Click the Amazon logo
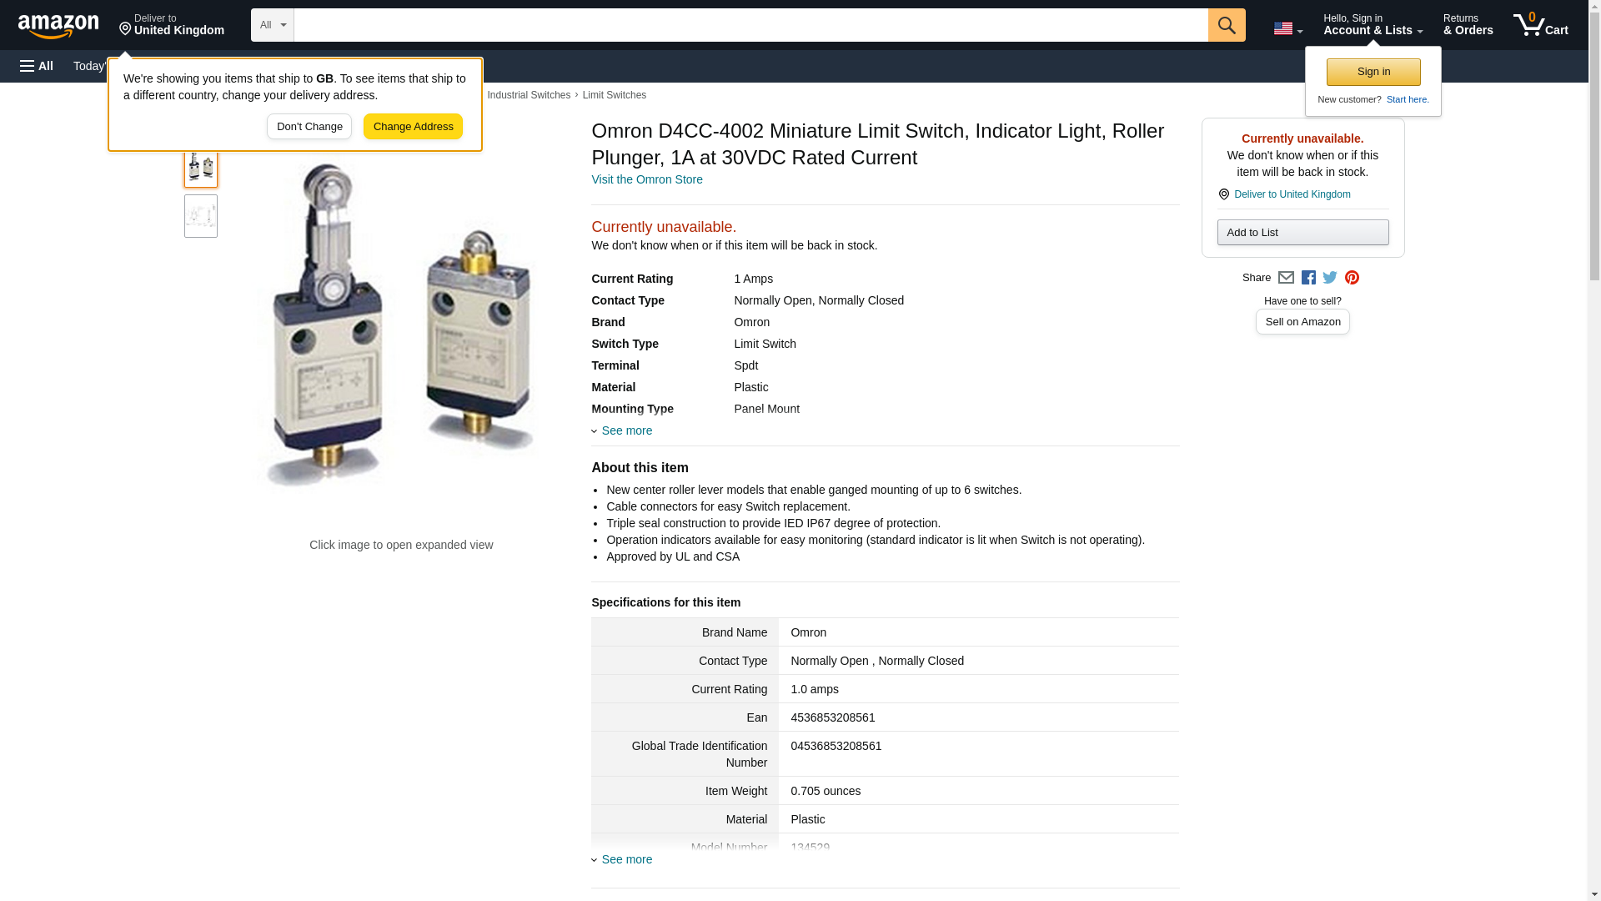 [58, 26]
